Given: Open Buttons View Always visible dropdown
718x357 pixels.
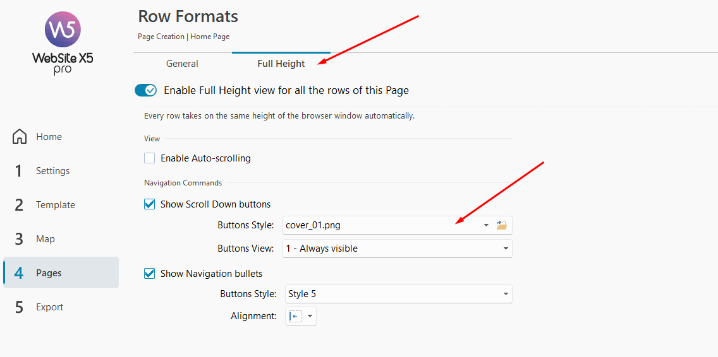Looking at the screenshot, I should 398,249.
